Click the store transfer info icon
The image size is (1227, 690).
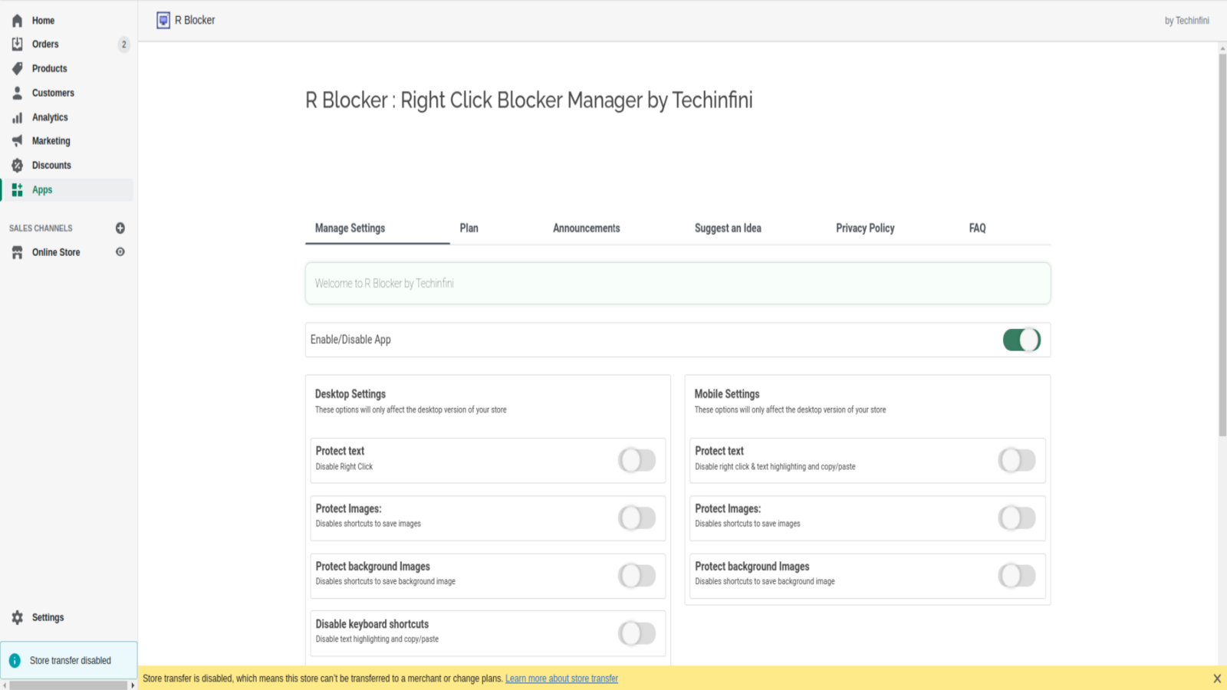[15, 660]
